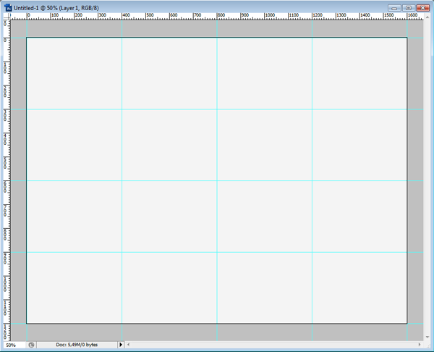Click the 1200 mark on horizontal ruler
This screenshot has height=352, width=434.
[x=318, y=15]
